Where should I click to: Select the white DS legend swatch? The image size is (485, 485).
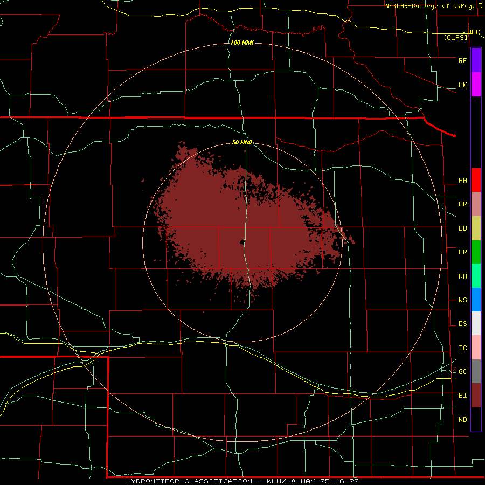point(476,323)
